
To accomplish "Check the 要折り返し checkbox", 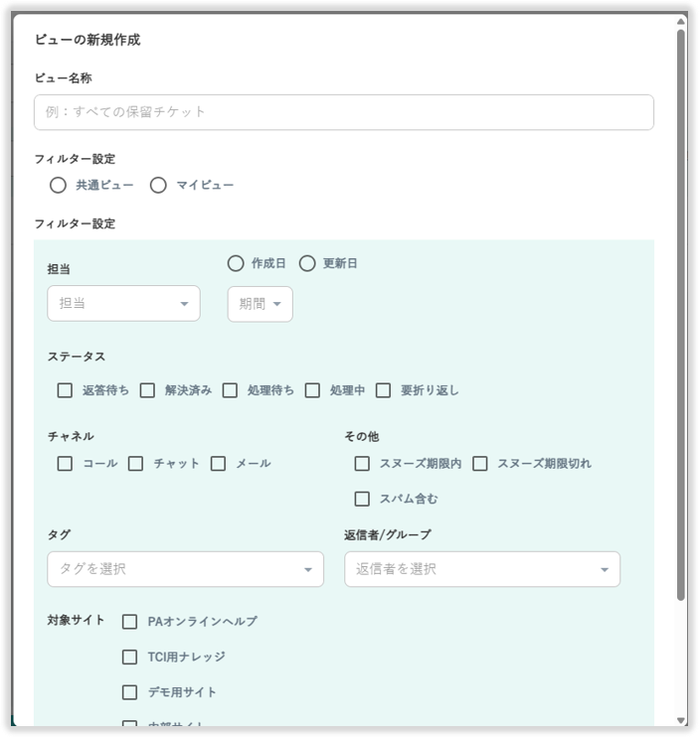I will coord(384,390).
